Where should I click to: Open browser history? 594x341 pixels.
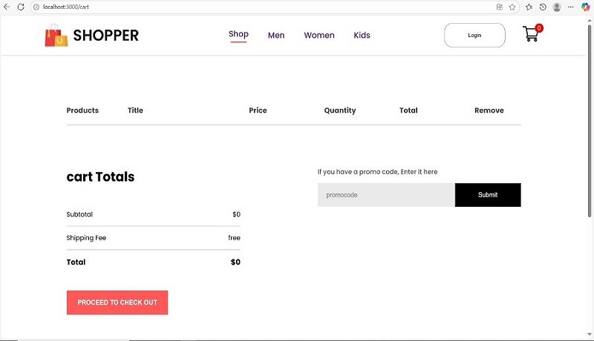(x=543, y=7)
